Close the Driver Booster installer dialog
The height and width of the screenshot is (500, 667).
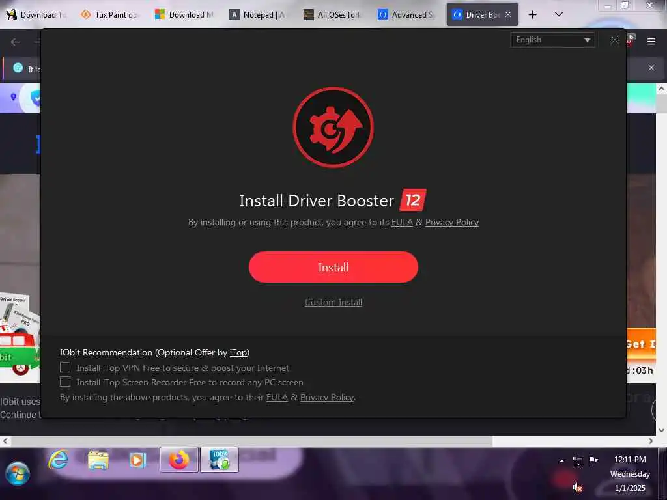click(x=615, y=40)
